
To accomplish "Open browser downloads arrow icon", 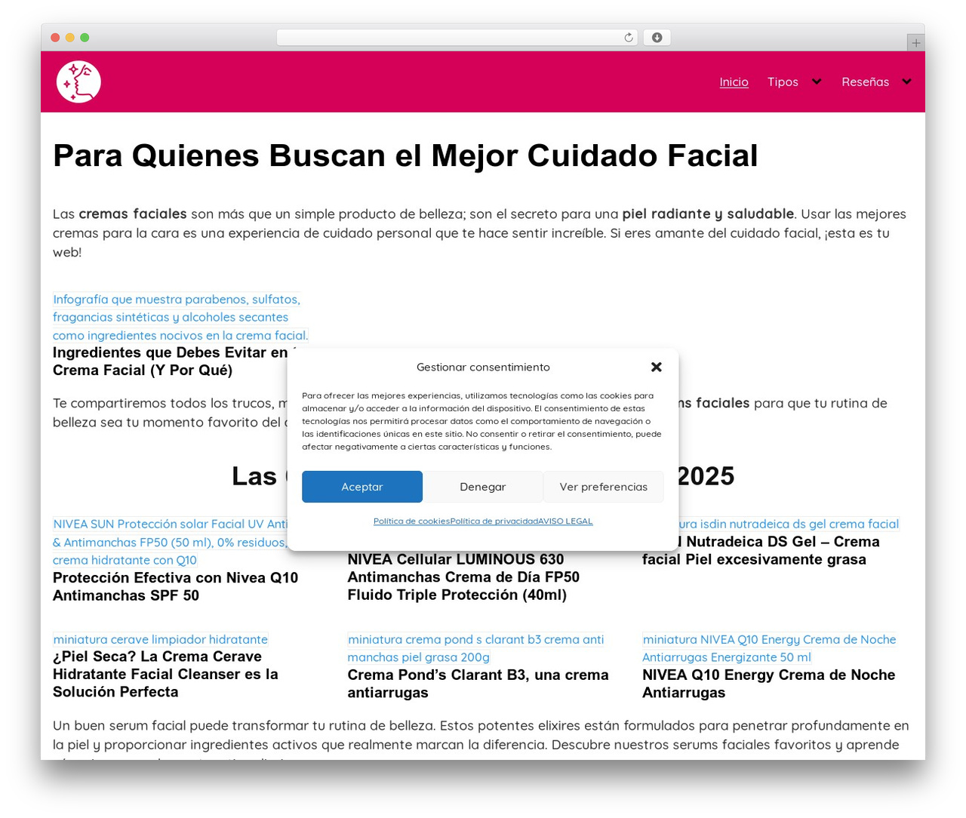I will click(657, 38).
